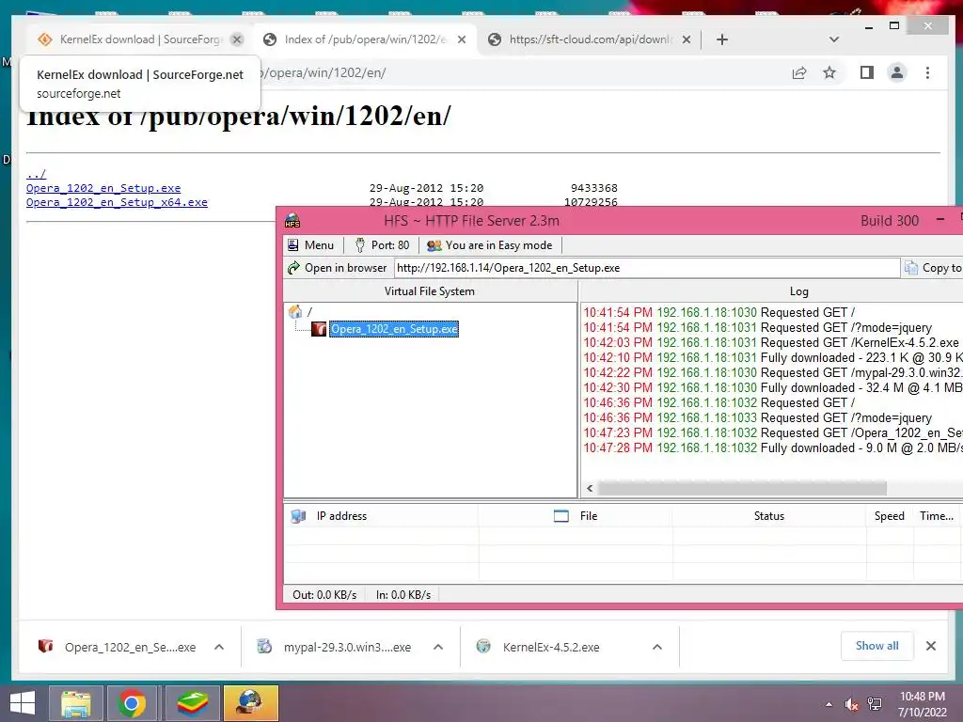Click Virtual File System header
This screenshot has width=963, height=722.
pos(430,291)
